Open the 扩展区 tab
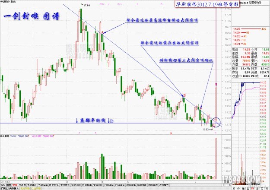The width and height of the screenshot is (270, 190). coord(4,188)
